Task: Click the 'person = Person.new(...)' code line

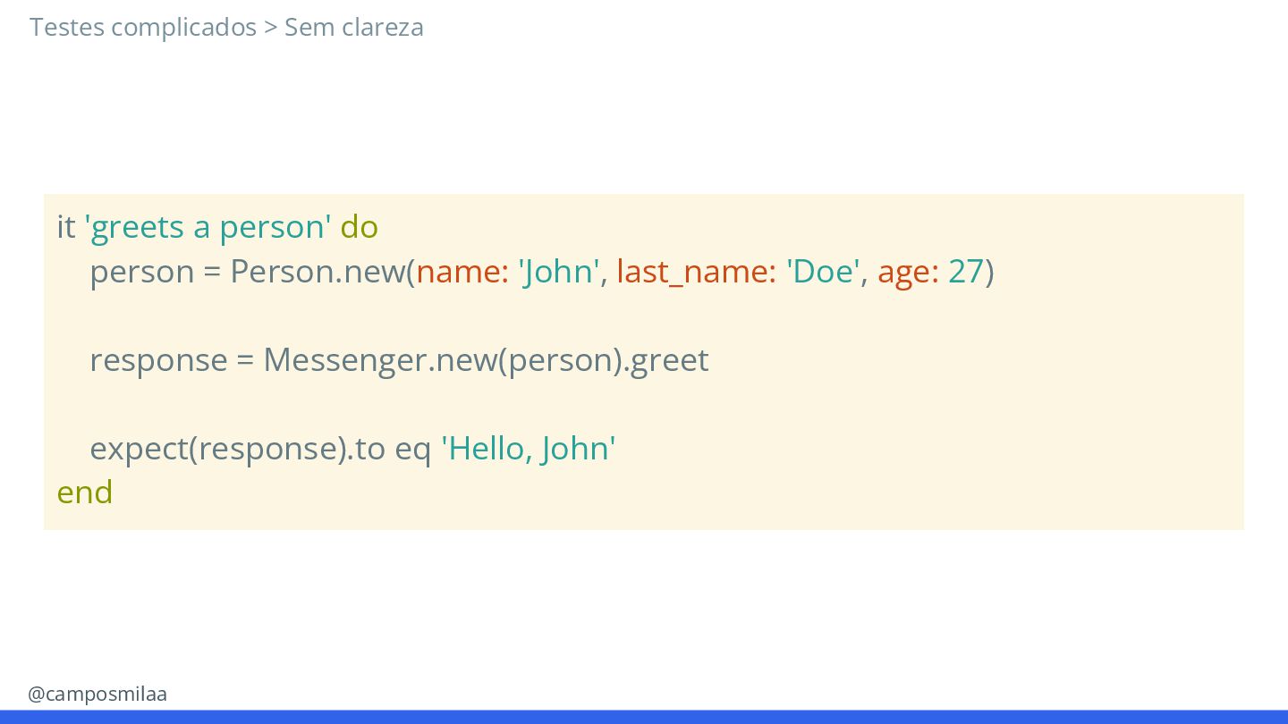Action: click(542, 271)
